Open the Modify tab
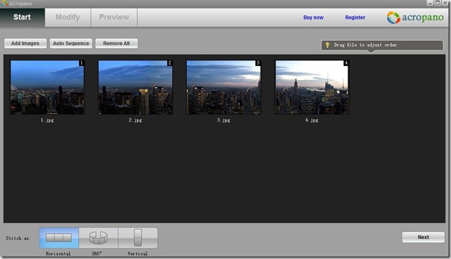The image size is (451, 259). [68, 18]
